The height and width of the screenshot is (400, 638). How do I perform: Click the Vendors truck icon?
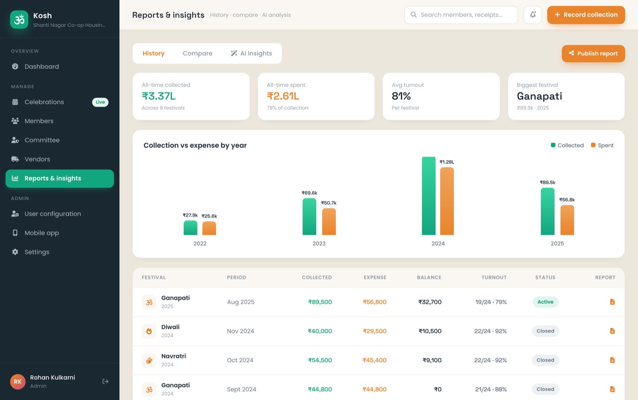tap(15, 159)
